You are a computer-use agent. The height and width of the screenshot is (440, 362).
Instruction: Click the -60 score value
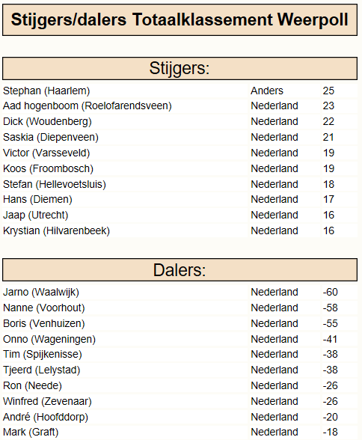click(331, 293)
